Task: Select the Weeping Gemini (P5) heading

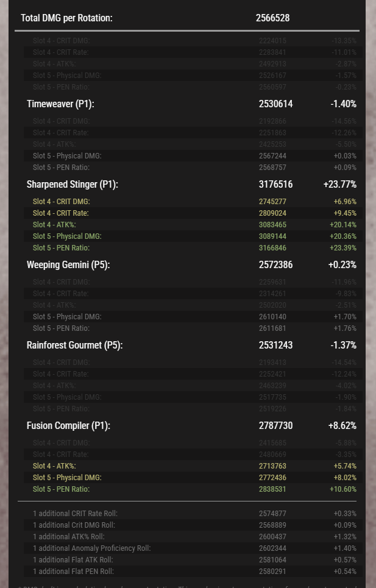Action: coord(68,264)
